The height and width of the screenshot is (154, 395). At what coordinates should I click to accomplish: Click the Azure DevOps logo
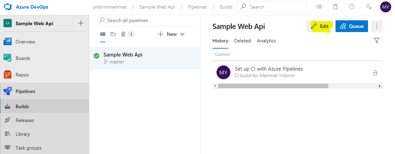coord(8,7)
